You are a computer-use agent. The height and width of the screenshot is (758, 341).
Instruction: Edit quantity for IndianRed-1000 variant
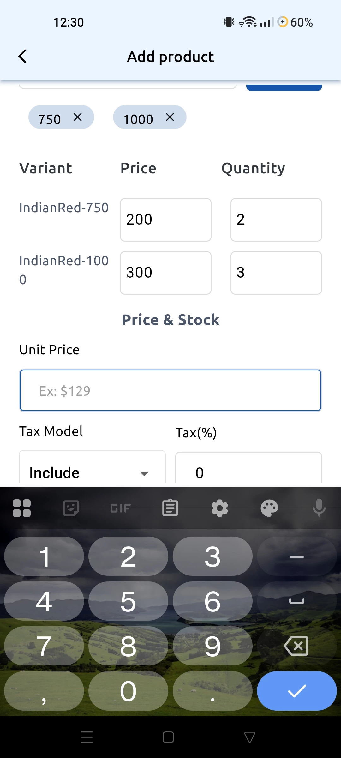coord(276,273)
